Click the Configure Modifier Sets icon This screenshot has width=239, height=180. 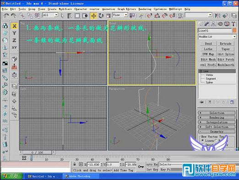(232, 102)
